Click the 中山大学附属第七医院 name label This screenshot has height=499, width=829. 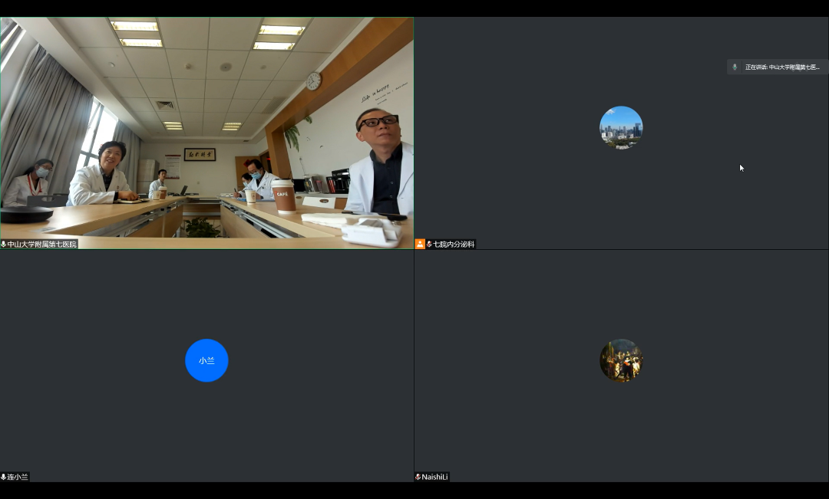pos(42,245)
